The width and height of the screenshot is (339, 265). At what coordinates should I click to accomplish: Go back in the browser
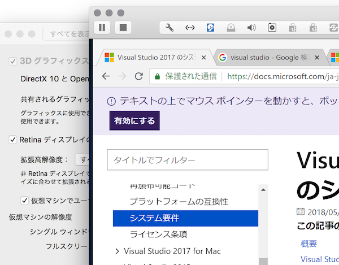point(106,76)
